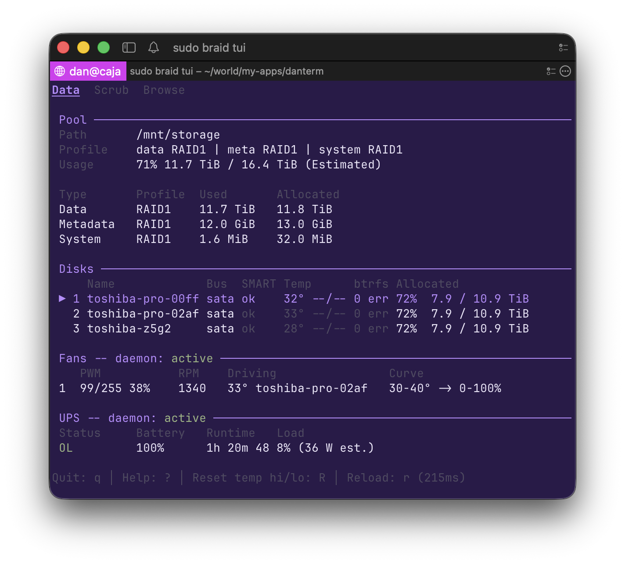Click the Disks section heading
This screenshot has width=625, height=564.
76,269
